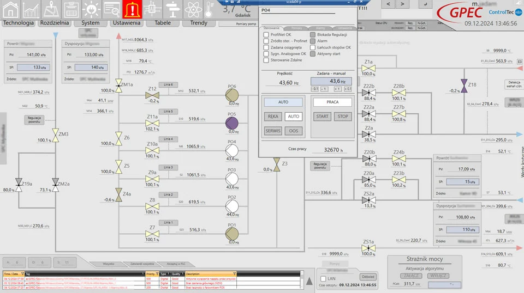Click STOP button in PO4 panel
524x293 pixels.
point(343,117)
